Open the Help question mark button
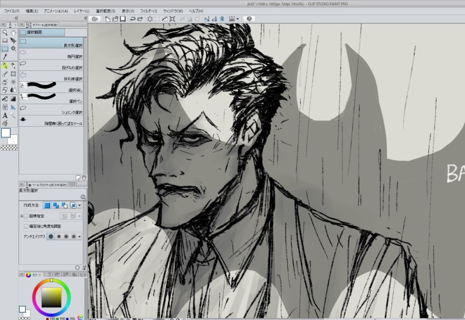This screenshot has height=320, width=465. (249, 19)
